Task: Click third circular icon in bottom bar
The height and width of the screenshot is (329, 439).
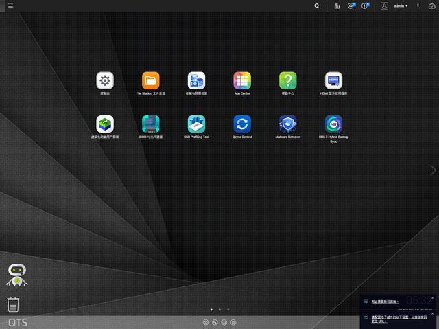Action: coord(224,322)
